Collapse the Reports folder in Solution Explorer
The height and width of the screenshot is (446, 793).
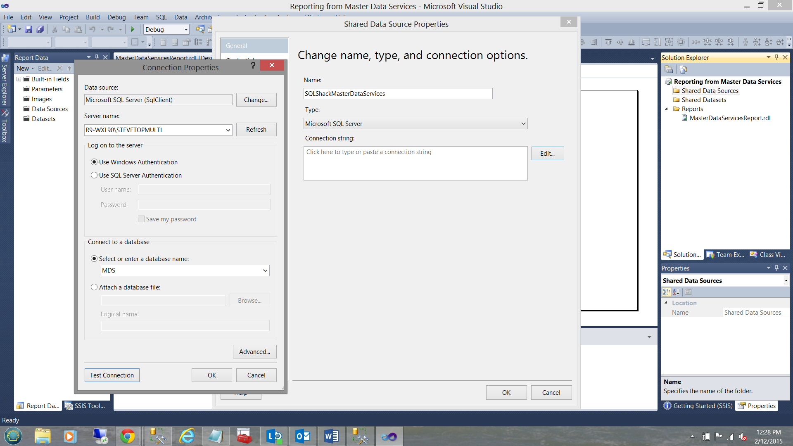click(x=667, y=109)
